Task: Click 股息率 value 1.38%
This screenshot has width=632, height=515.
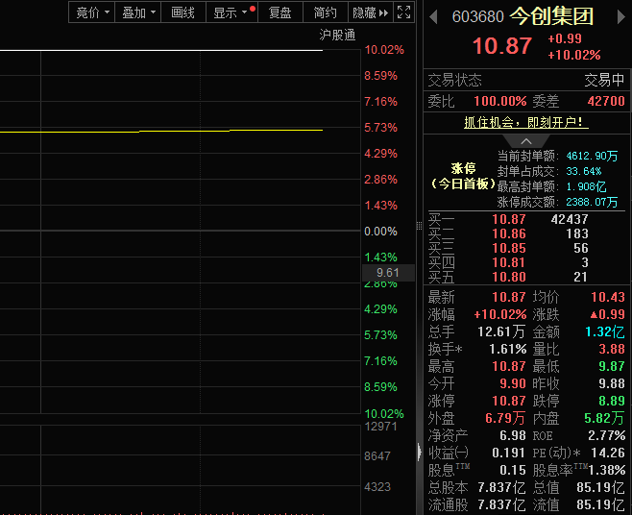Action: point(607,470)
